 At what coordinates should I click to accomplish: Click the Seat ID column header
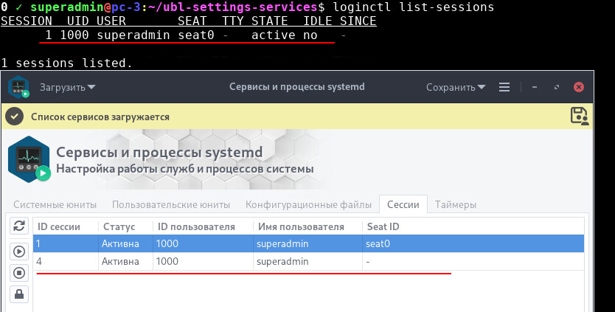tap(382, 226)
